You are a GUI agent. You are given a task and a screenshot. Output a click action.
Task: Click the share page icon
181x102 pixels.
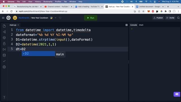pyautogui.click(x=139, y=11)
